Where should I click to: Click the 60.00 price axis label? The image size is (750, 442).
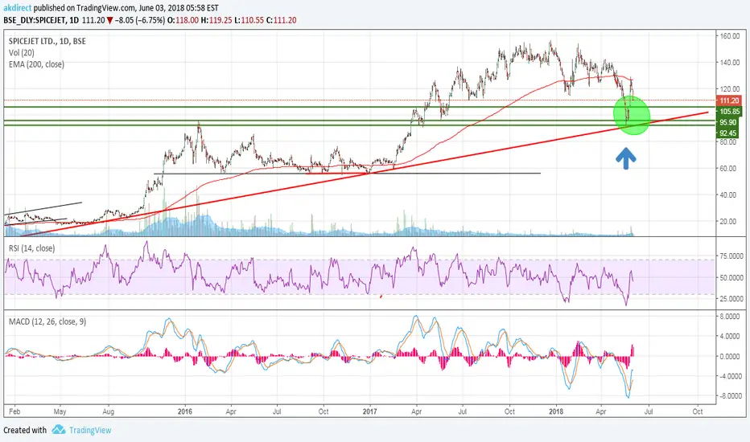click(x=728, y=168)
